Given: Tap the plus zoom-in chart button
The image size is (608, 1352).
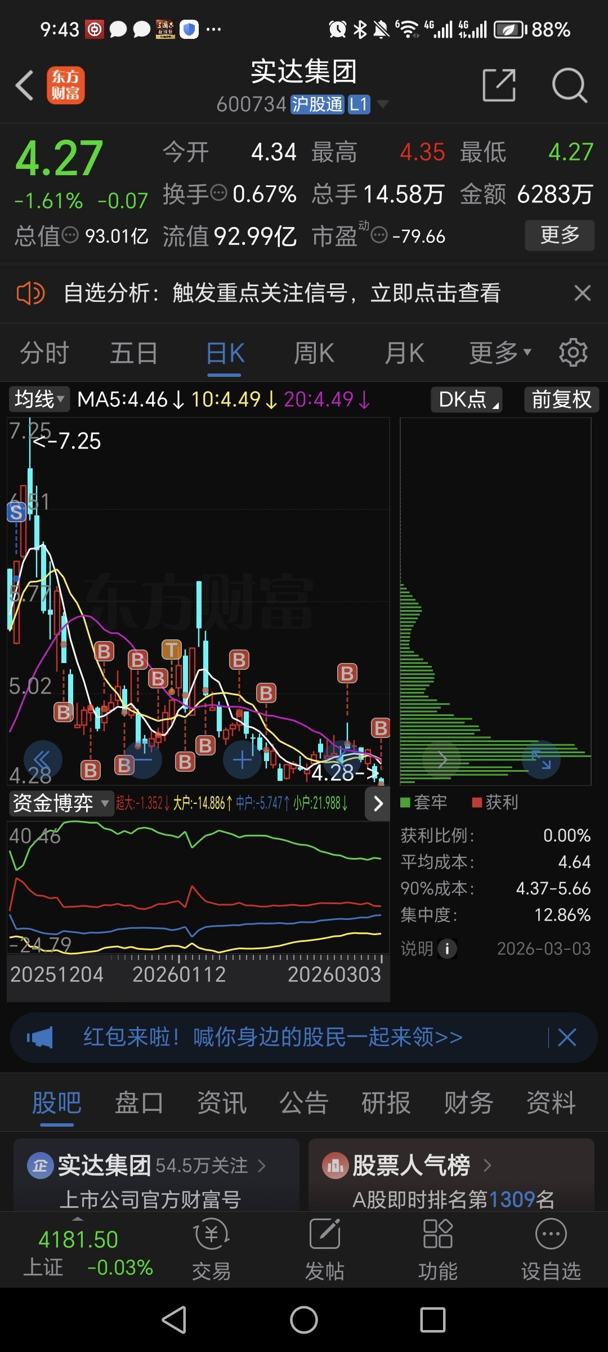Looking at the screenshot, I should click(x=242, y=760).
